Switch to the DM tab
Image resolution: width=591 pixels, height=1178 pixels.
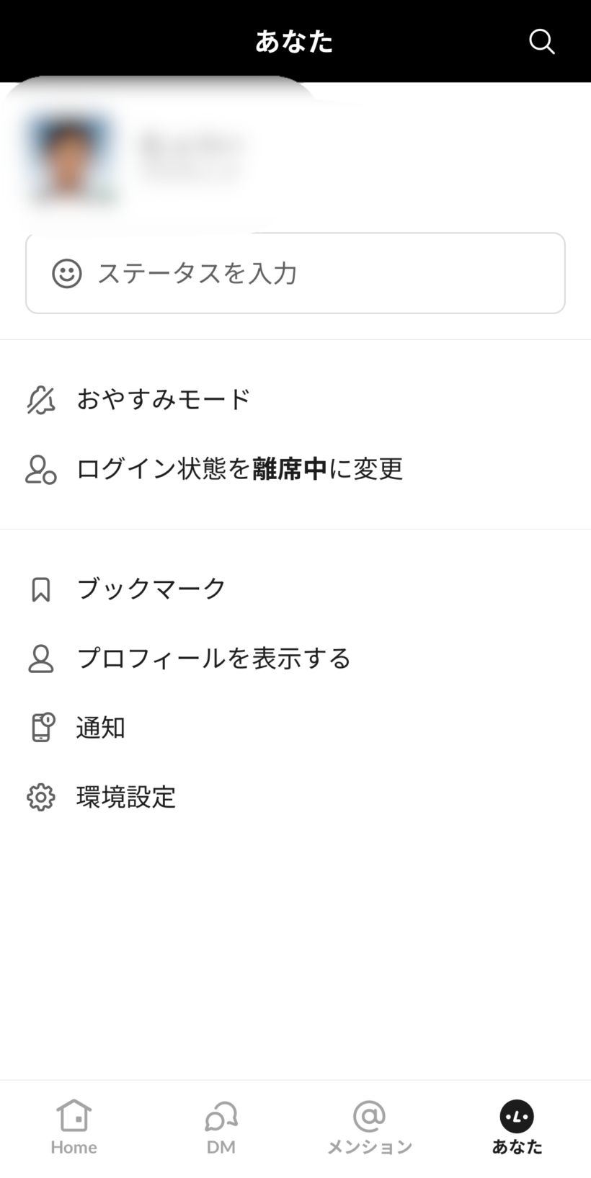221,1126
